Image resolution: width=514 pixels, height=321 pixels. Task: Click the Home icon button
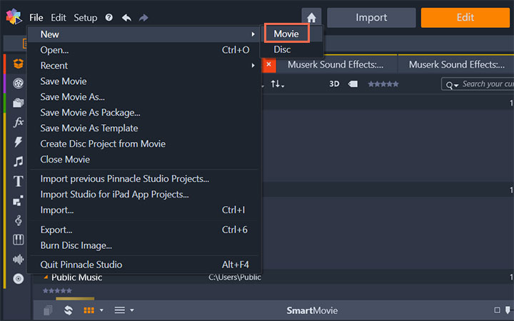click(311, 18)
